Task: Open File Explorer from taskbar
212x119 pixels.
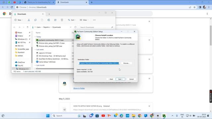Action: [133, 116]
